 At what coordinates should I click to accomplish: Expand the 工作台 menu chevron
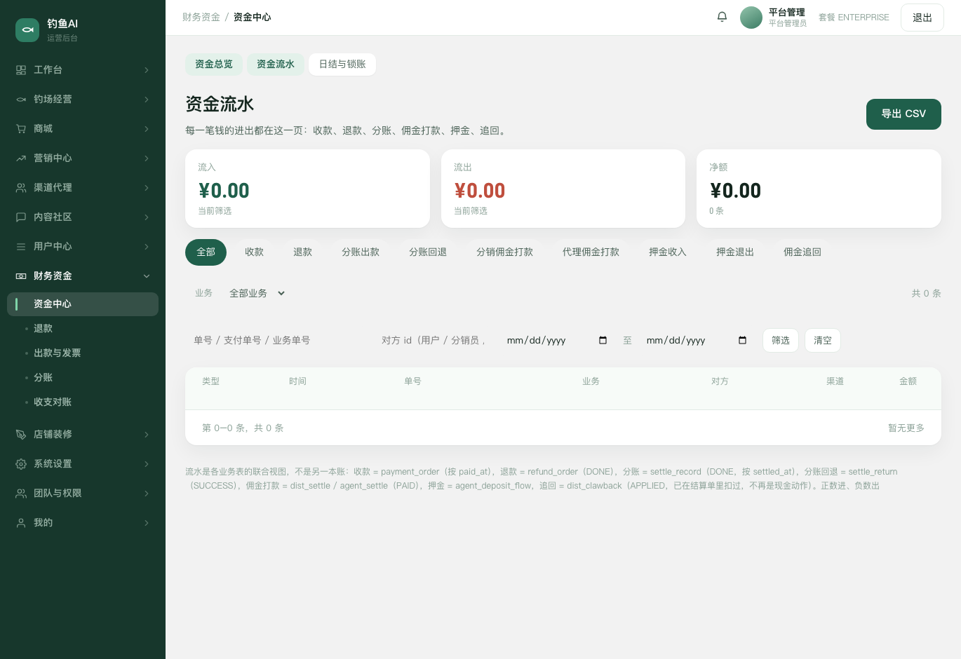coord(147,70)
